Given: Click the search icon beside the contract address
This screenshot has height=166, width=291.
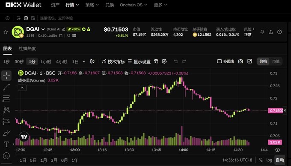Looking at the screenshot, I should pos(68,35).
